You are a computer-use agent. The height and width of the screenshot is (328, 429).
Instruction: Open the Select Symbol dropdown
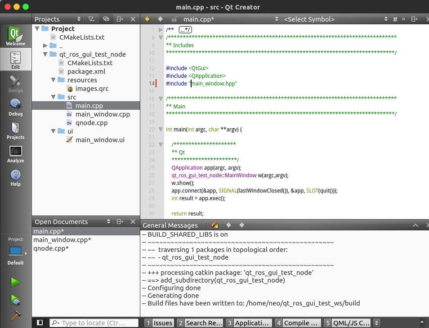pyautogui.click(x=336, y=19)
